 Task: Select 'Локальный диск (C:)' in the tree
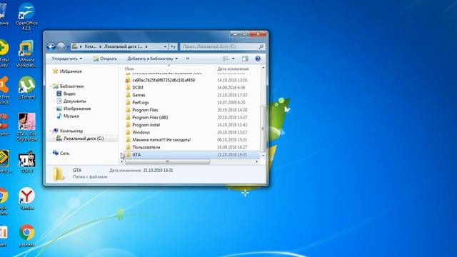pos(84,138)
